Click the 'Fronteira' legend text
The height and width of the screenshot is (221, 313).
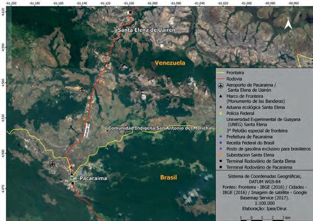tap(235, 72)
